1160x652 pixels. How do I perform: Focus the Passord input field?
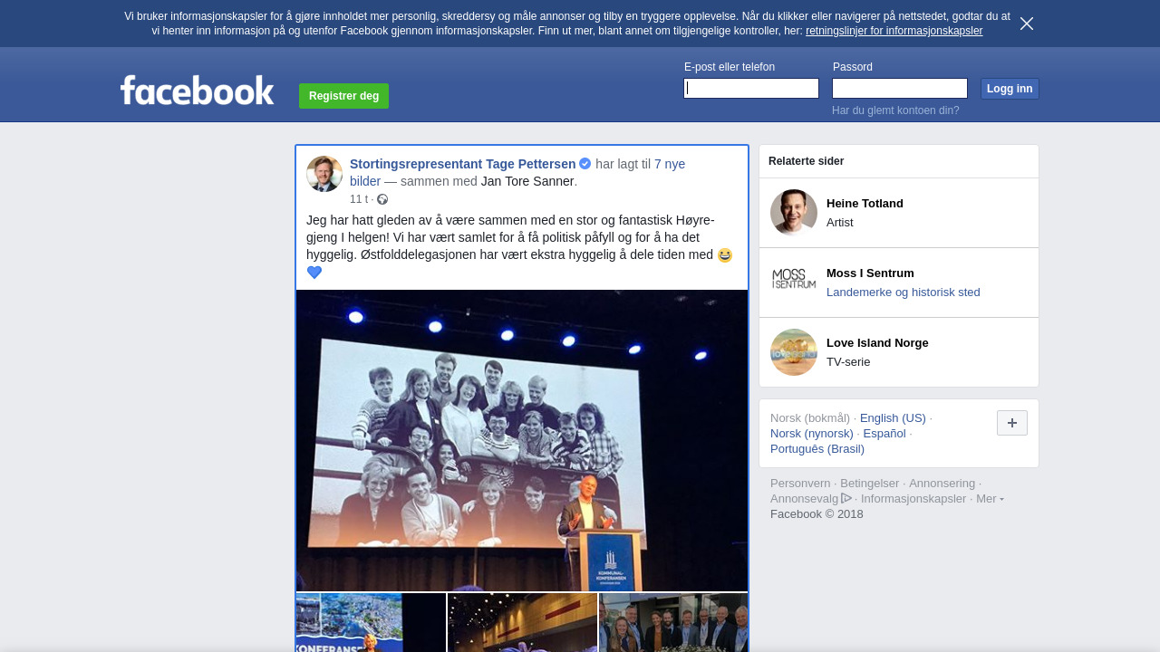900,88
